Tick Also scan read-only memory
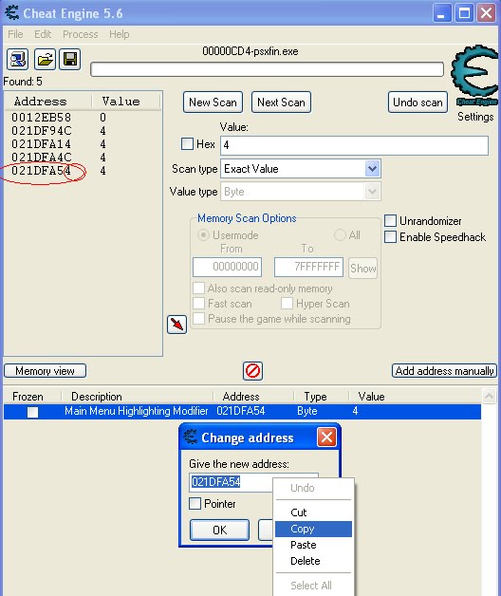Screen dimensions: 501x596 198,289
